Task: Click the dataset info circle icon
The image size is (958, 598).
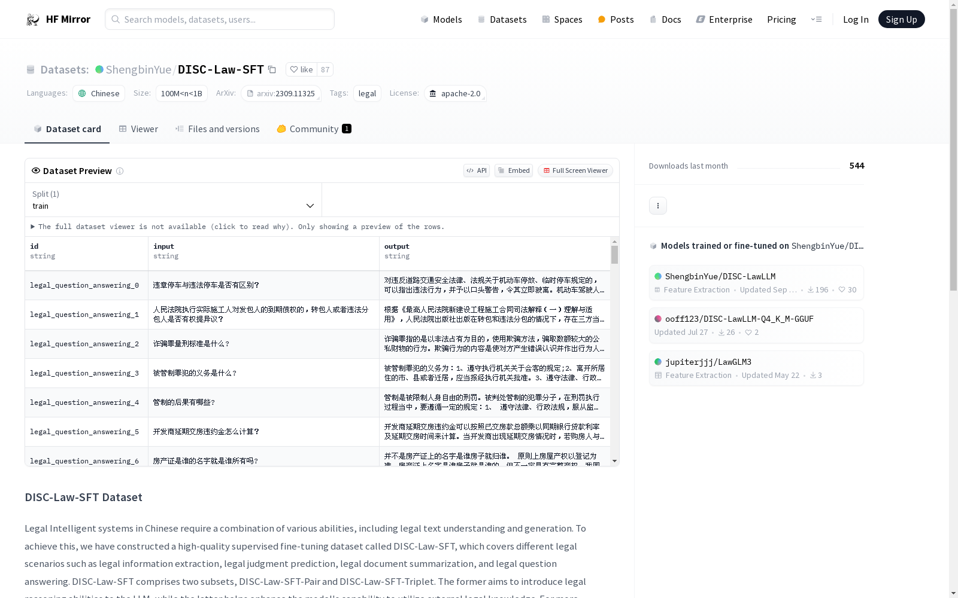Action: (x=120, y=171)
